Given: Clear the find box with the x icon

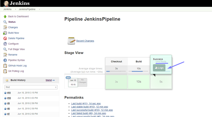Looking at the screenshot, I should tap(56, 87).
